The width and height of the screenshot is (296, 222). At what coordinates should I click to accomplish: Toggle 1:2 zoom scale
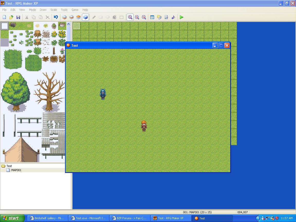[x=137, y=17]
